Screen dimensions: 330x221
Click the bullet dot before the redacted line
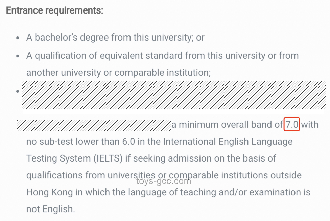tap(18, 91)
